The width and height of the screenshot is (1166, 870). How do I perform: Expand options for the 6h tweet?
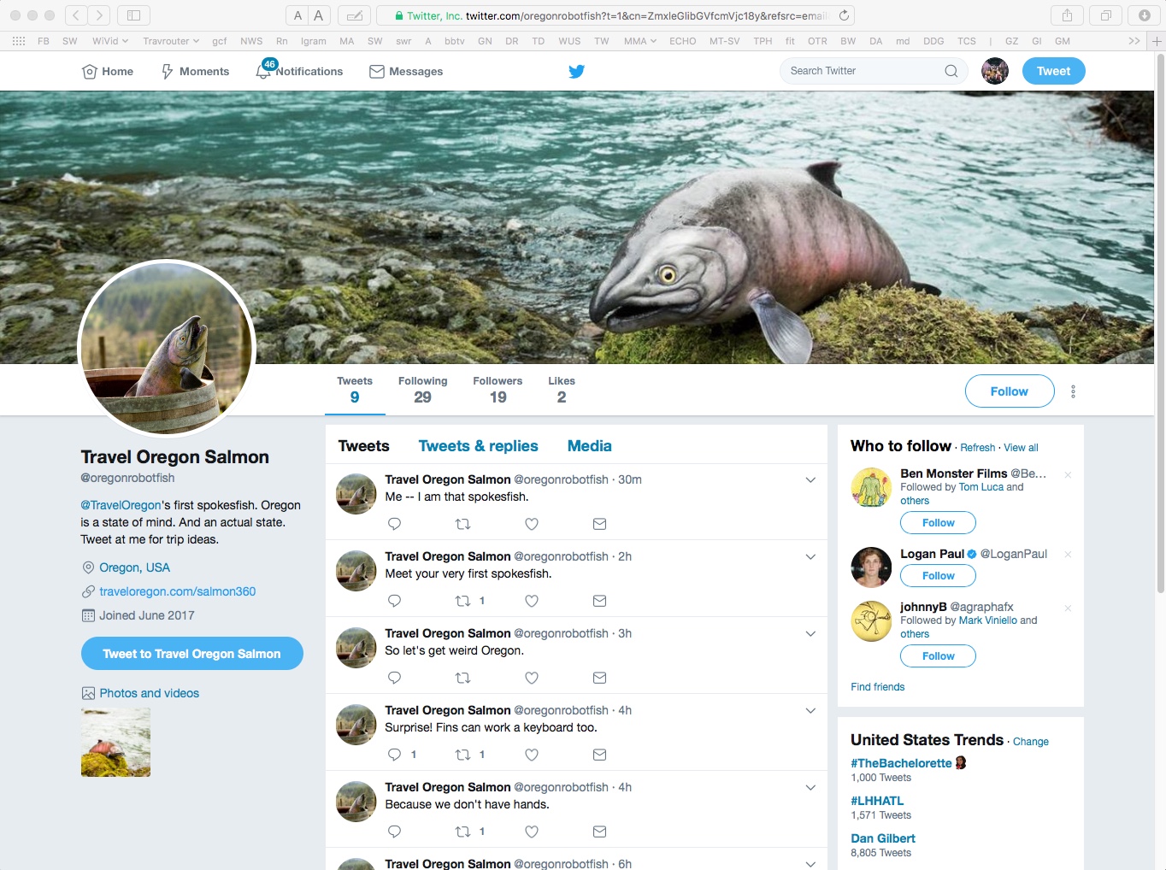[x=810, y=864]
